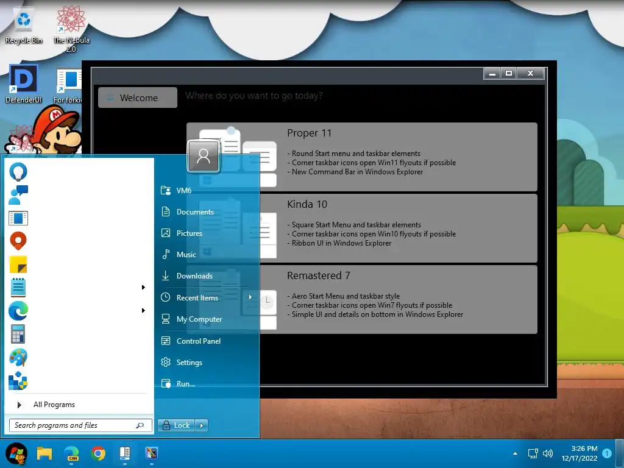Select the Welcome tab in setup window

(x=138, y=97)
